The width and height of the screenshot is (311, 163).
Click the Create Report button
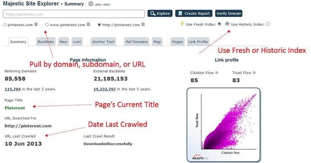[194, 13]
